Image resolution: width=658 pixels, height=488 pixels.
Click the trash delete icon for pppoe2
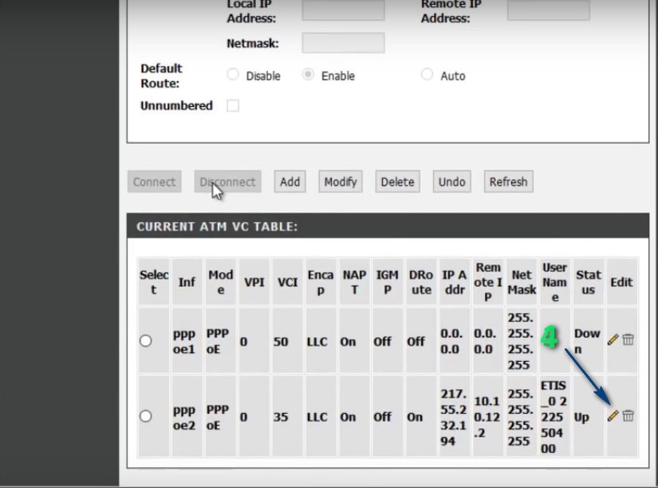point(628,415)
